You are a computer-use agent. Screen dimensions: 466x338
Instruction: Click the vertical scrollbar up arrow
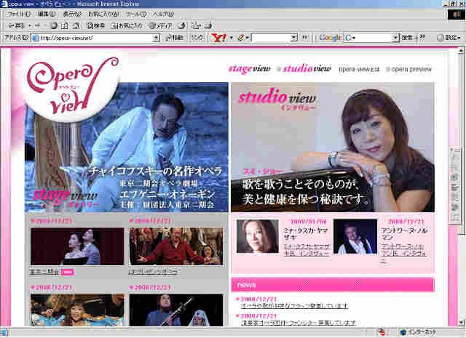pyautogui.click(x=461, y=51)
